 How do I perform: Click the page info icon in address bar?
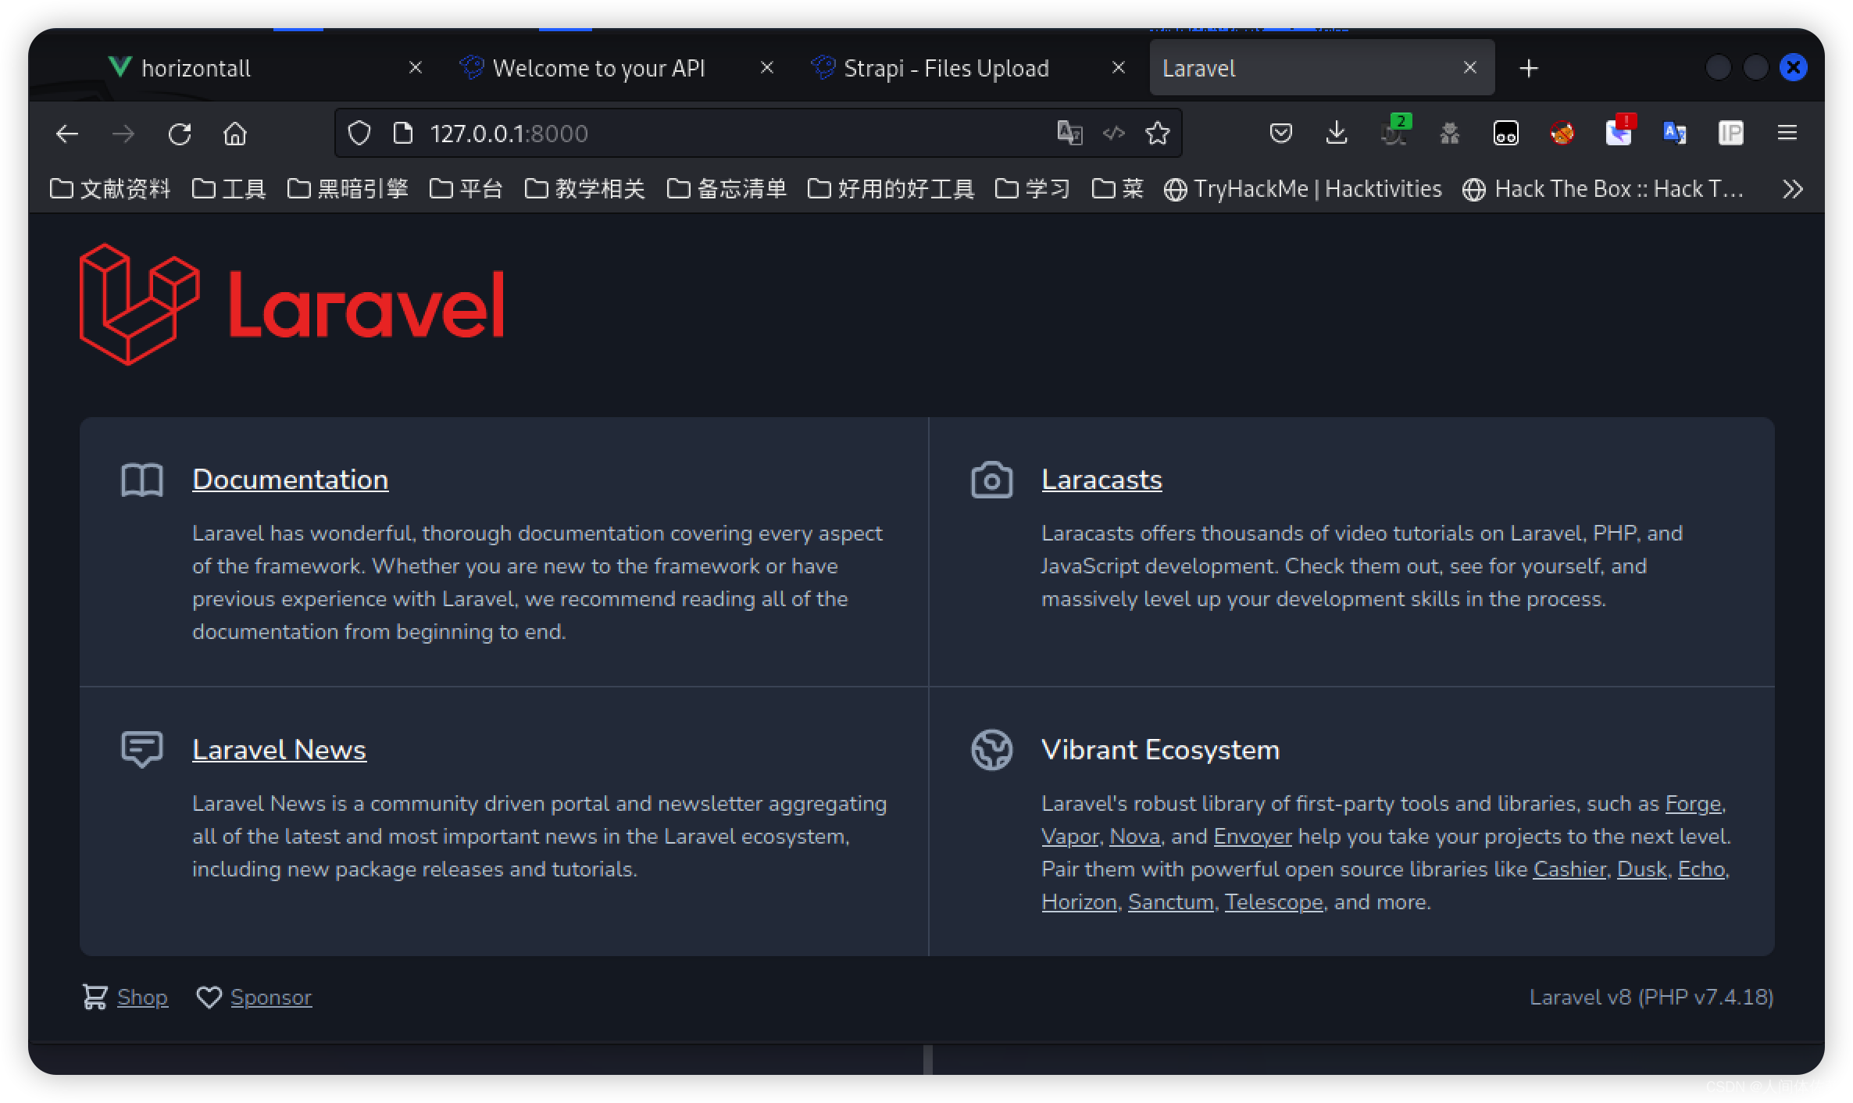point(403,134)
